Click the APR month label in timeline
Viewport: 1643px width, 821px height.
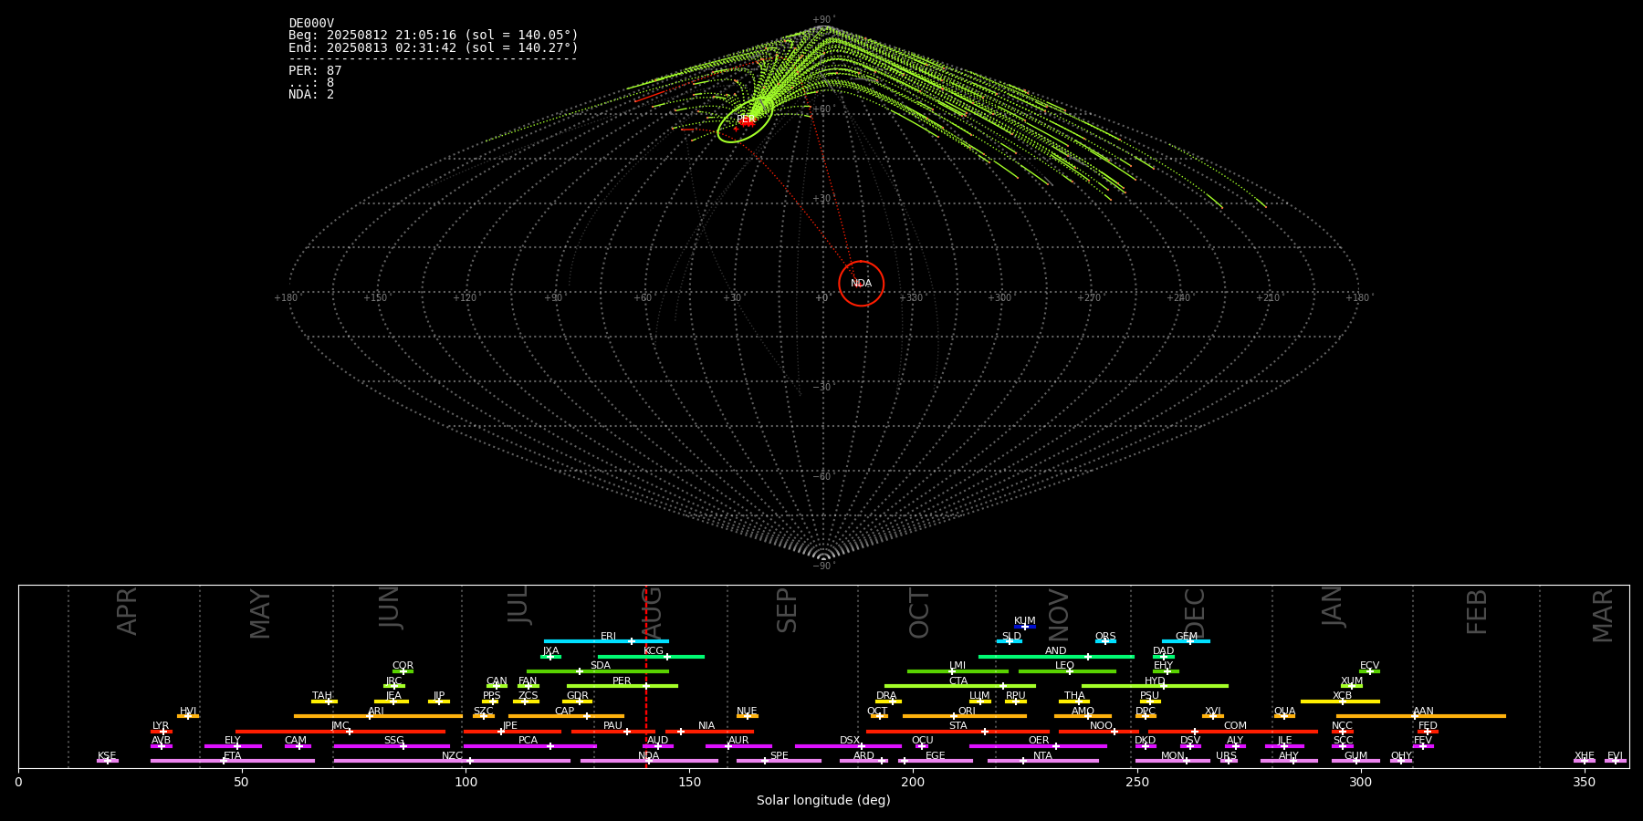tap(128, 611)
